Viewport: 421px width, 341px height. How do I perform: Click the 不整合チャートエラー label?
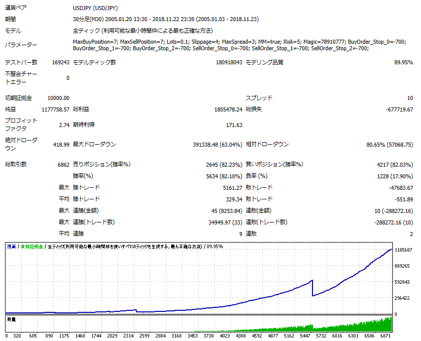(21, 78)
